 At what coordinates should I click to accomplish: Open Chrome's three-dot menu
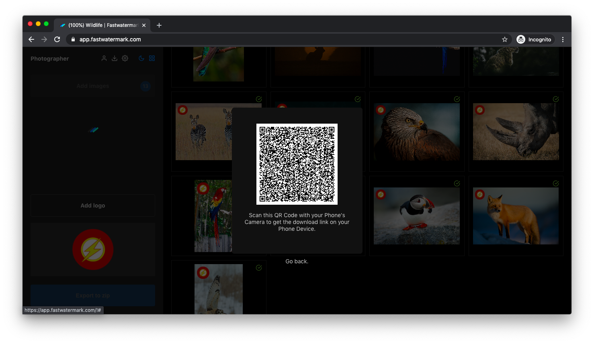[x=563, y=39]
